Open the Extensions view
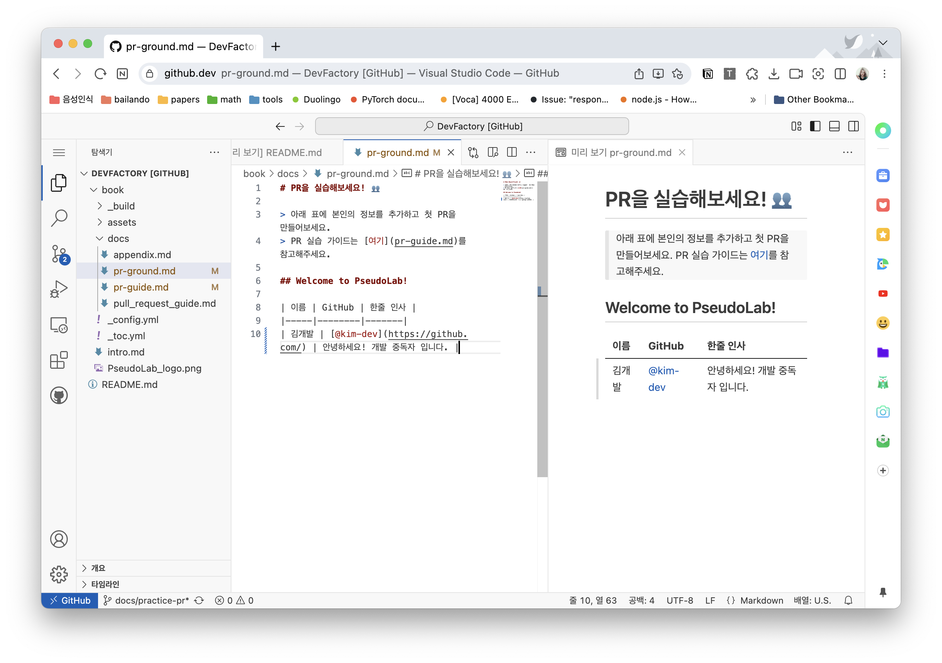The image size is (942, 663). coord(59,360)
